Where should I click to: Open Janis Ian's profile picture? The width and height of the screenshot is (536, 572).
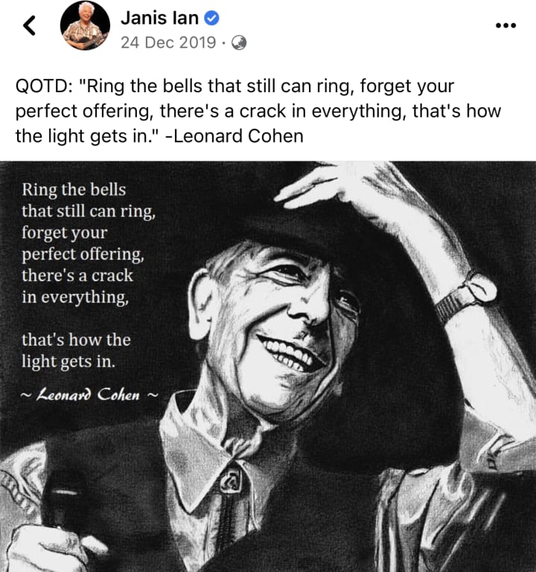point(85,25)
